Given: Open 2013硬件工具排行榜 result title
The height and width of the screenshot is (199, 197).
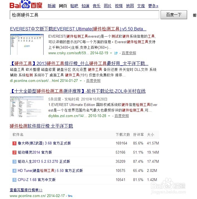Looking at the screenshot, I should pyautogui.click(x=79, y=63).
